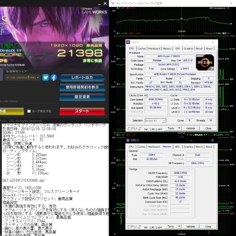Open the Bench tab in upper CPU-Z

point(200,48)
